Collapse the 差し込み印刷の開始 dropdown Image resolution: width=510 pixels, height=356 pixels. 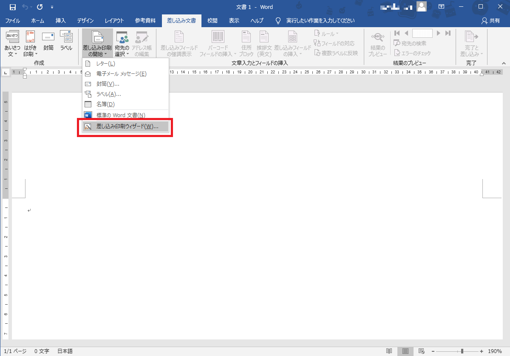pos(97,43)
